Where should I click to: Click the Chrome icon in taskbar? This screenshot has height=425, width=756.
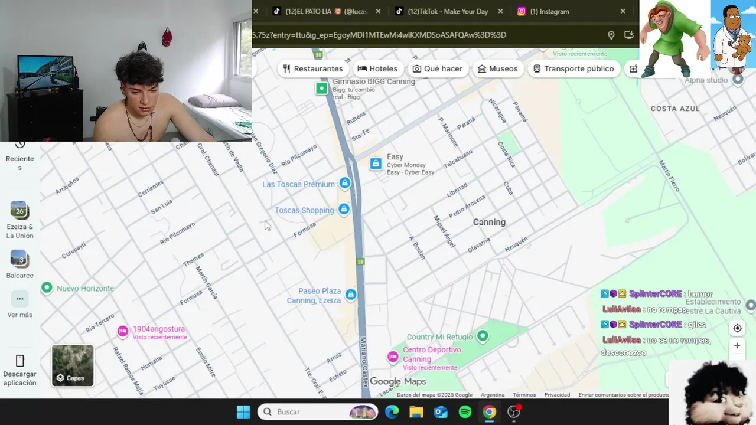point(489,412)
